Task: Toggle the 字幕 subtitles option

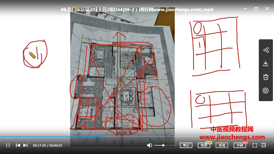Action: 240,145
